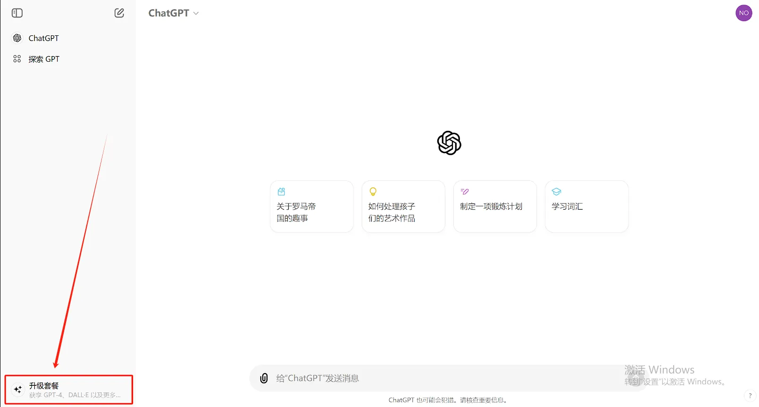
Task: Select the 制定一项锻炼计划 suggestion card
Action: click(x=495, y=206)
